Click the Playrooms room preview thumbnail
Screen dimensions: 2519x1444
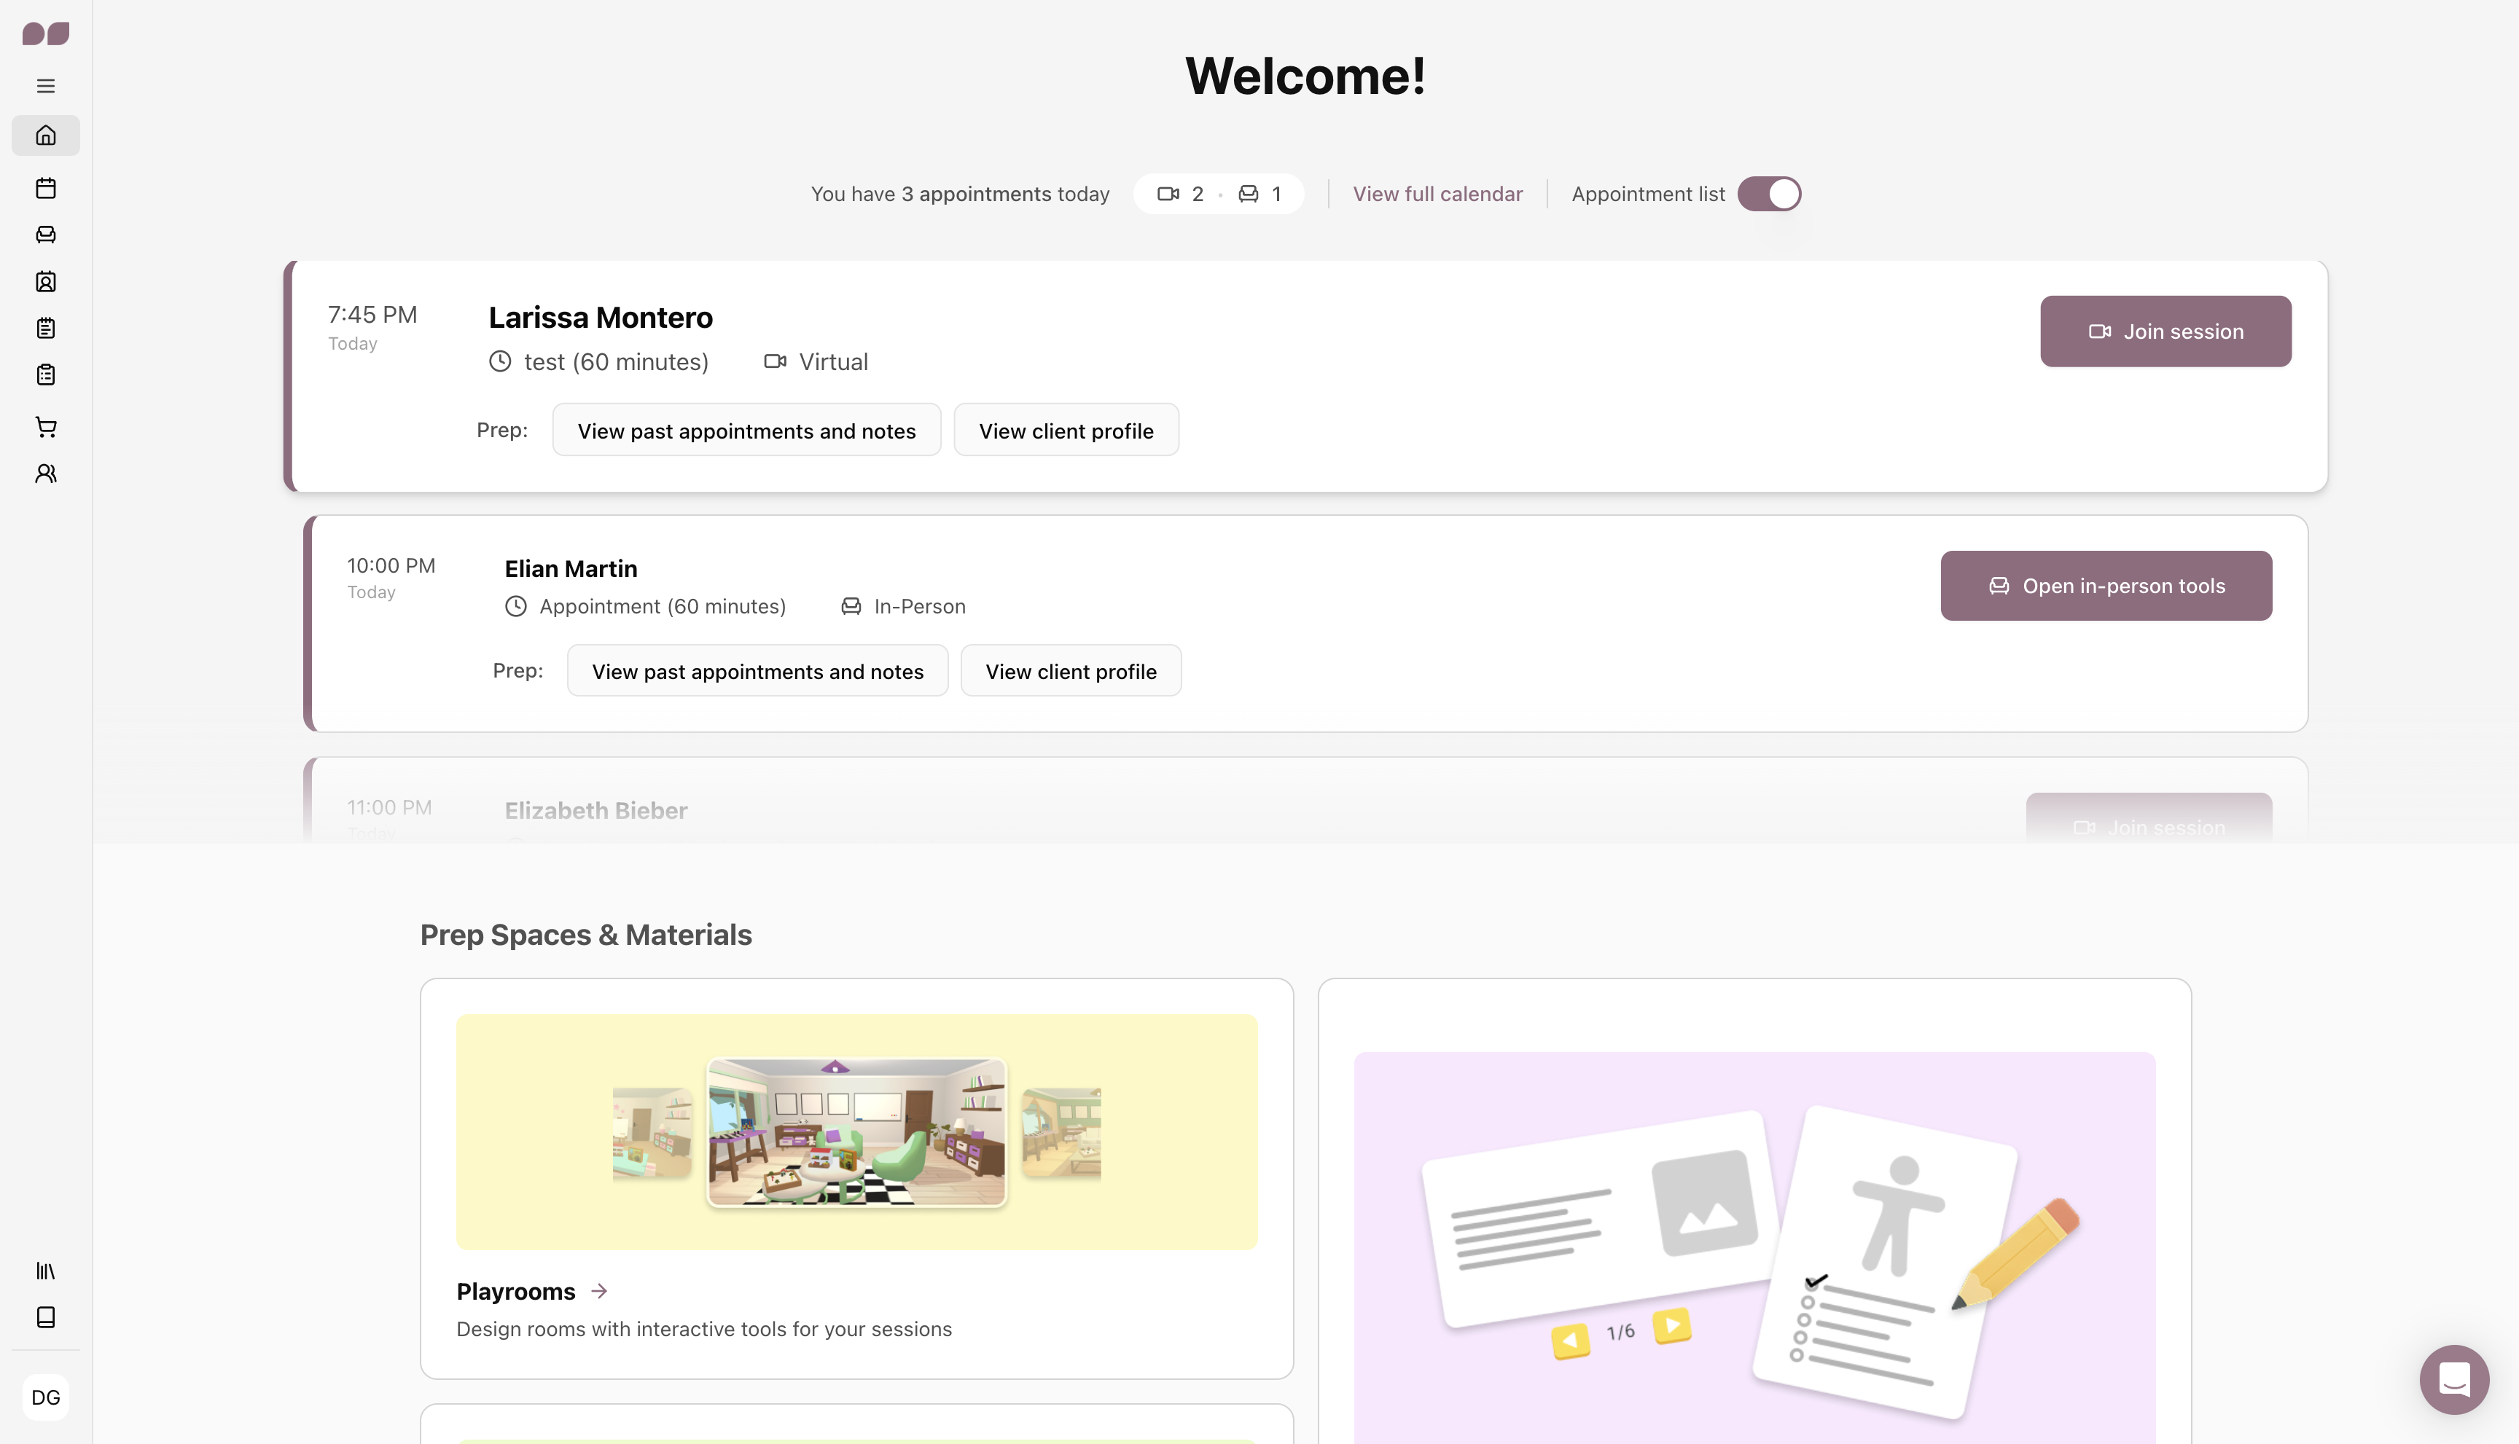click(856, 1131)
